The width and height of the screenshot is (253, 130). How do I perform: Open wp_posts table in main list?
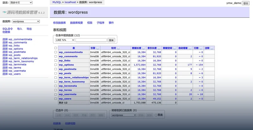click(x=65, y=73)
